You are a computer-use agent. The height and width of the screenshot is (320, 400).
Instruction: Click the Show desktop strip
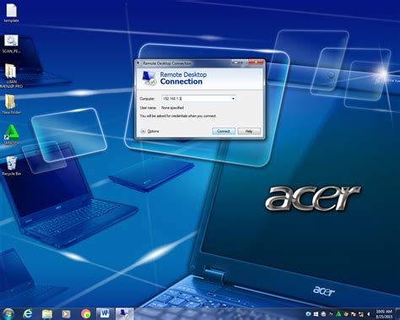(398, 314)
